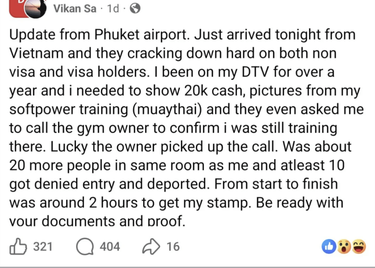Select the Haha laughing reaction emoji
The image size is (375, 268).
(x=358, y=247)
